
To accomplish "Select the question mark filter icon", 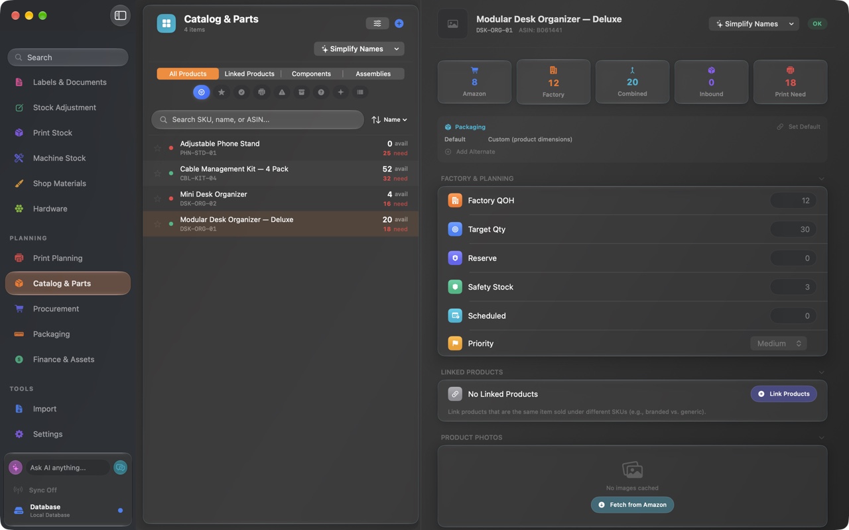I will point(321,92).
